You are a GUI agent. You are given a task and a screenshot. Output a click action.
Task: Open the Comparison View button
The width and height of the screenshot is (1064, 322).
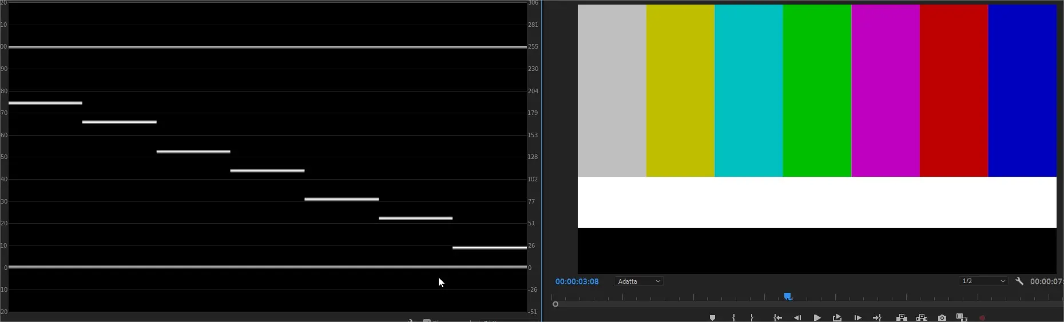[x=962, y=318]
